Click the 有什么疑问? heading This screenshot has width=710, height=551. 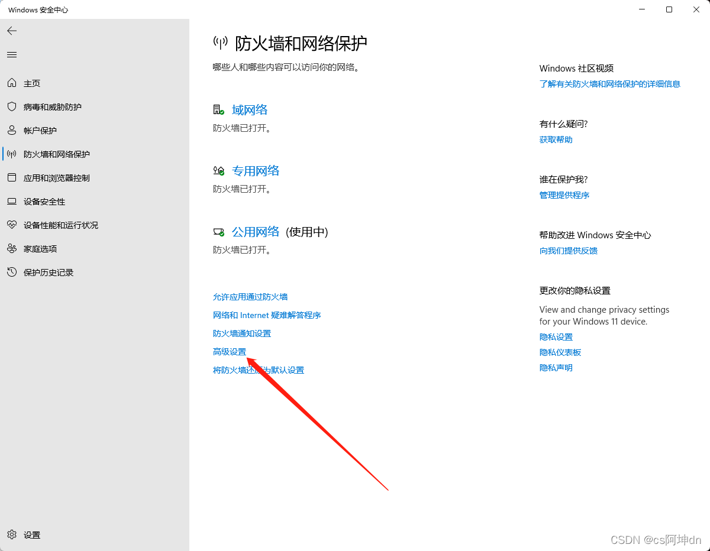pyautogui.click(x=564, y=124)
